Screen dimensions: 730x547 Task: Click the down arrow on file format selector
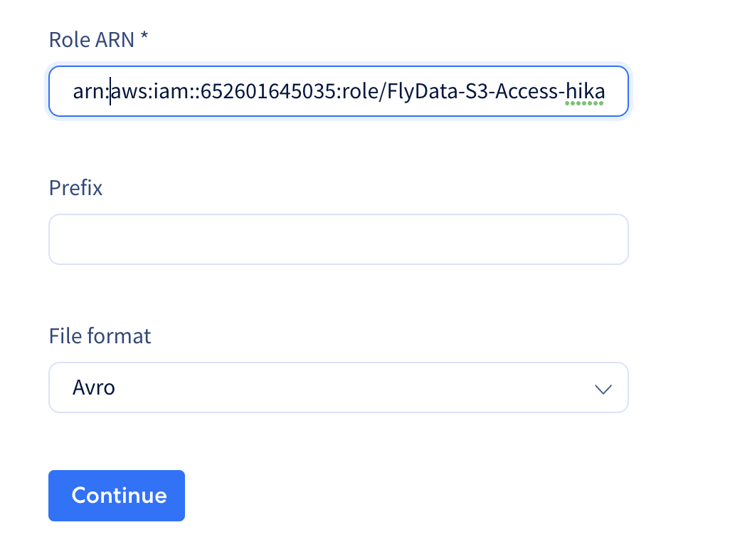(x=603, y=389)
